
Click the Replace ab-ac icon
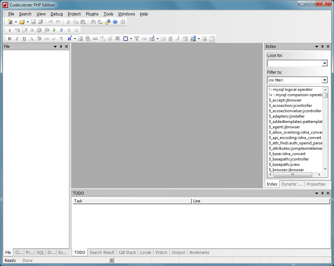pos(100,22)
